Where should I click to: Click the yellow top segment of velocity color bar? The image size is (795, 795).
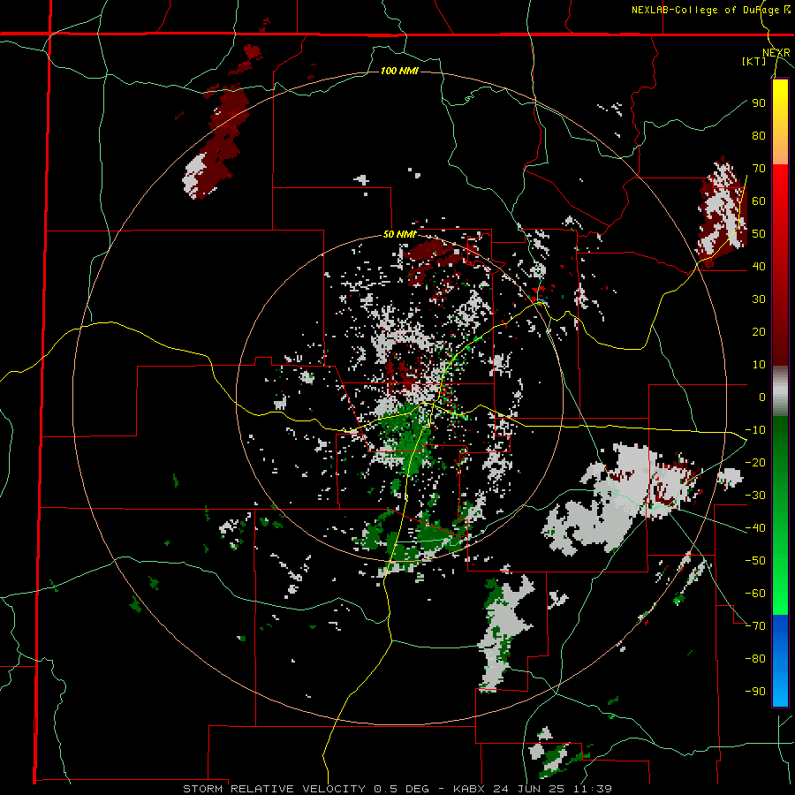point(780,122)
